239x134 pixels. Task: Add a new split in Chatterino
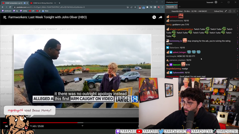[238, 11]
